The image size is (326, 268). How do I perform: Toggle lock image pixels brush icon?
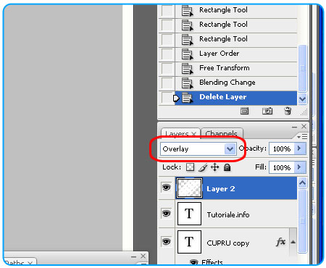(203, 167)
